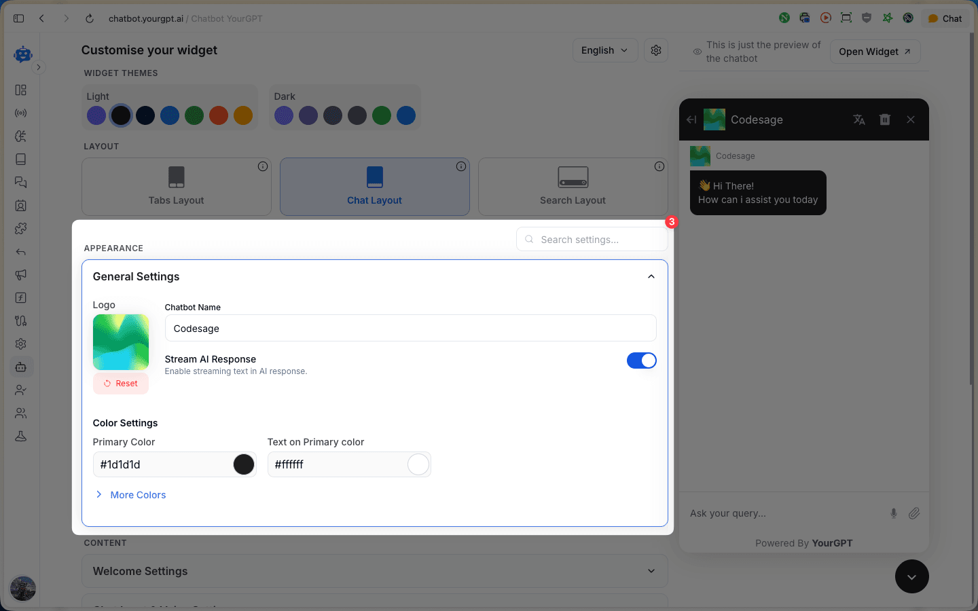
Task: Click the Primary Color black swatch
Action: 244,464
